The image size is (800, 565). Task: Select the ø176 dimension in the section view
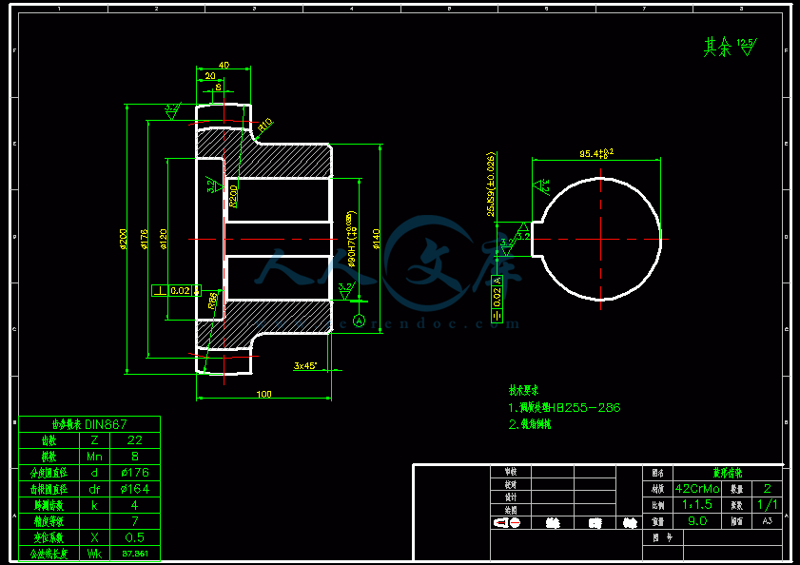click(144, 239)
